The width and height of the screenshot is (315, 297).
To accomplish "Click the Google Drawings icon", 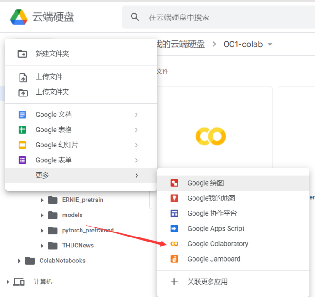I will pos(174,183).
